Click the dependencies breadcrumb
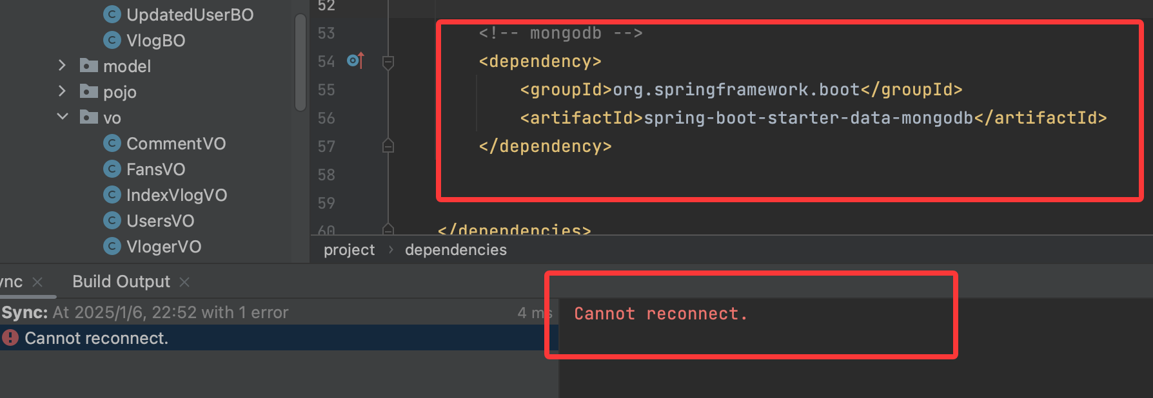Screen dimensions: 1153x398 point(455,250)
